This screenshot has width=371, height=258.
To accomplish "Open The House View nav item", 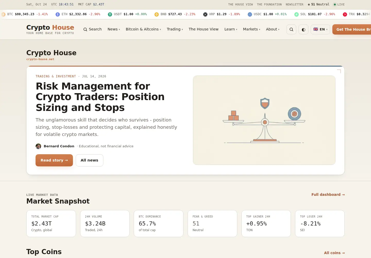I will point(204,29).
